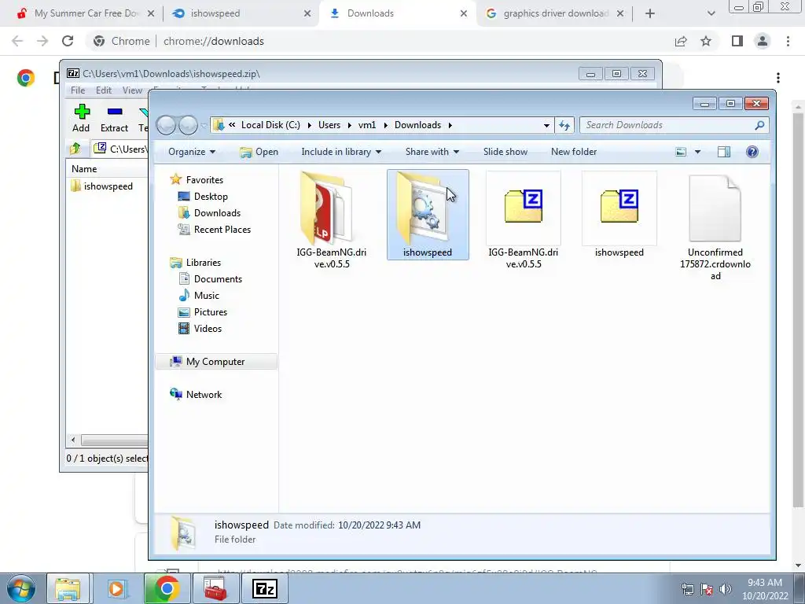Viewport: 805px width, 604px height.
Task: Expand the arrow after Users breadcrumb
Action: (x=350, y=125)
